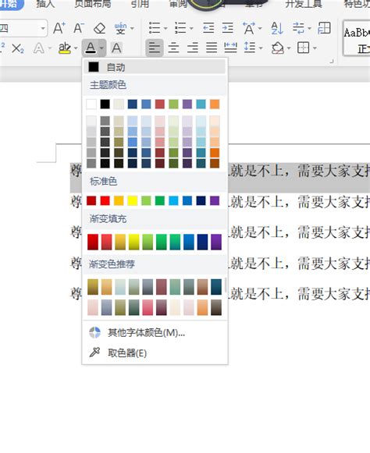The height and width of the screenshot is (453, 370).
Task: Clear formatting with the eraser icon
Action: coord(99,28)
